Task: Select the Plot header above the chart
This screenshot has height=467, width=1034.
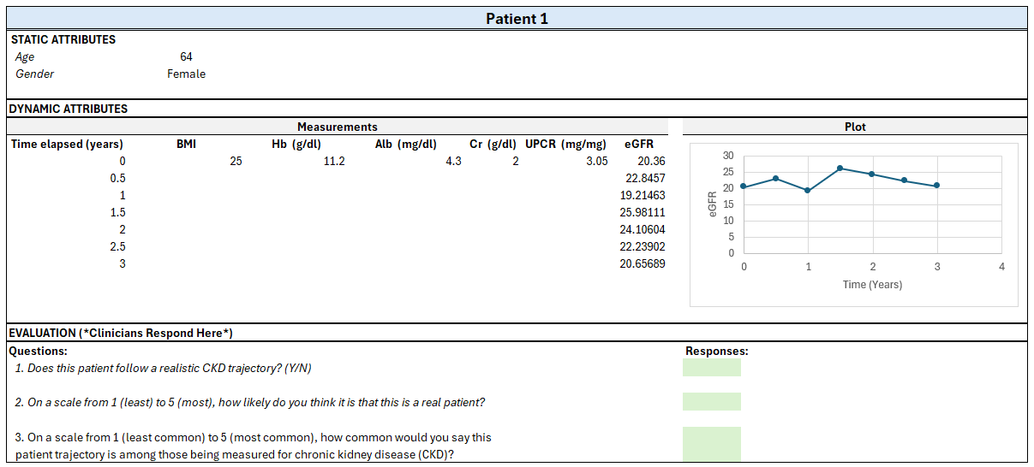Action: pyautogui.click(x=855, y=127)
